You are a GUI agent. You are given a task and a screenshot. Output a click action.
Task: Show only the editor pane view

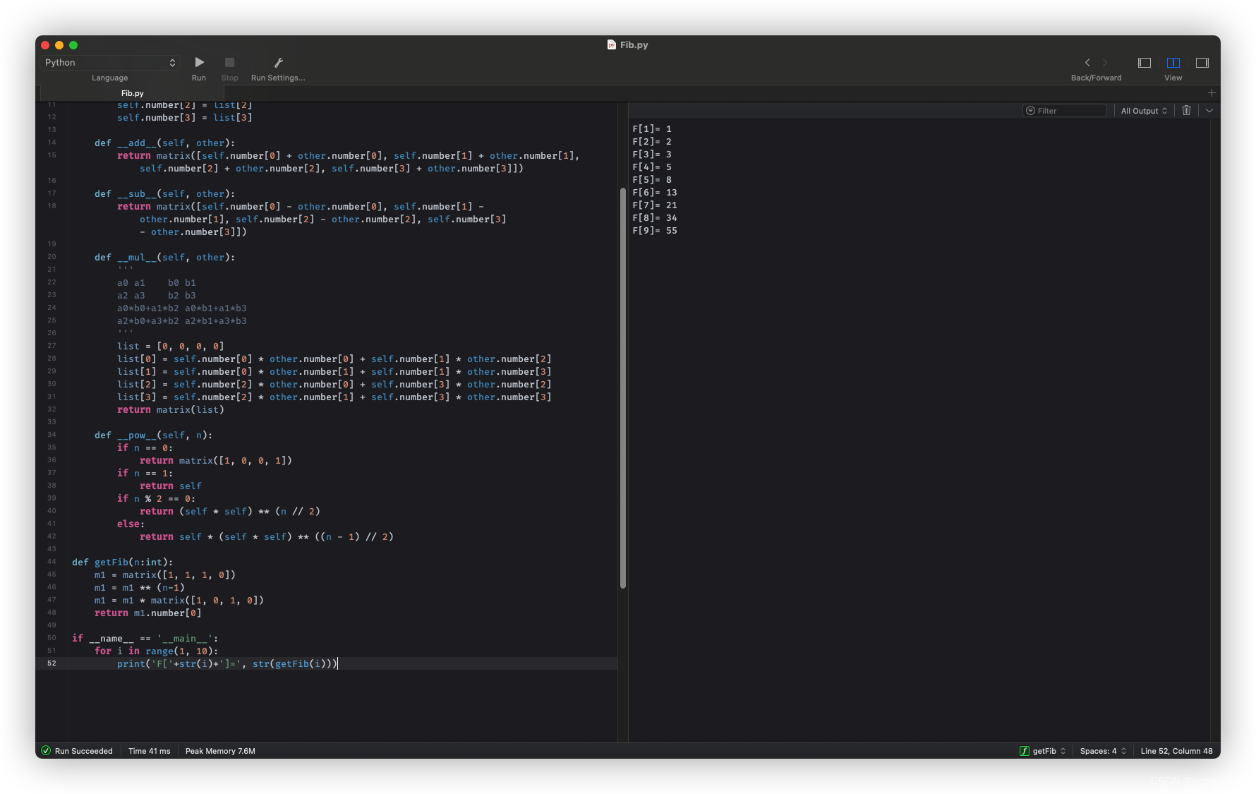(1145, 63)
